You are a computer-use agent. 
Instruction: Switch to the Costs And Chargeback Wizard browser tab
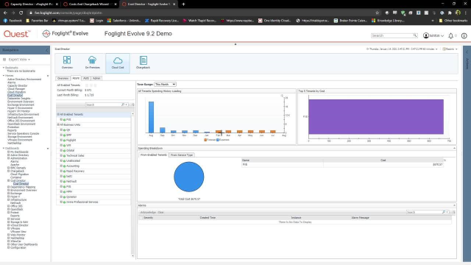point(90,4)
